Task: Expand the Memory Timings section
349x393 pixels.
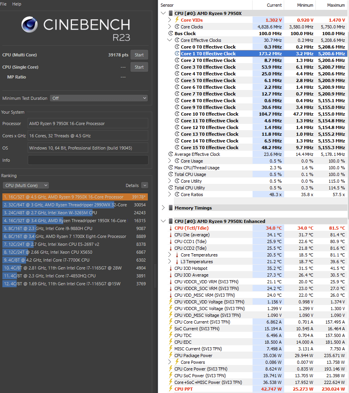Action: pos(163,208)
